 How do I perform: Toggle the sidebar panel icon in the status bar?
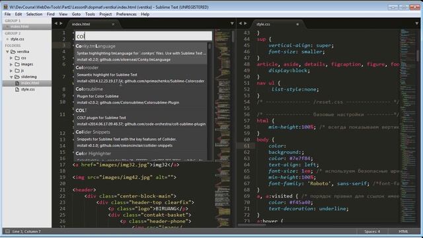point(7,231)
